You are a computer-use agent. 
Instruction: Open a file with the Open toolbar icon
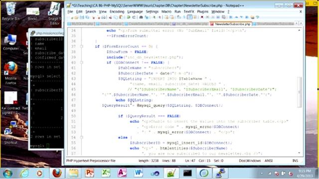click(x=76, y=17)
